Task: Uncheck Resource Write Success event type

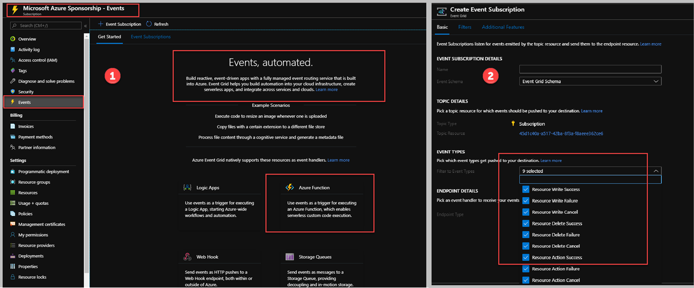Action: tap(526, 189)
